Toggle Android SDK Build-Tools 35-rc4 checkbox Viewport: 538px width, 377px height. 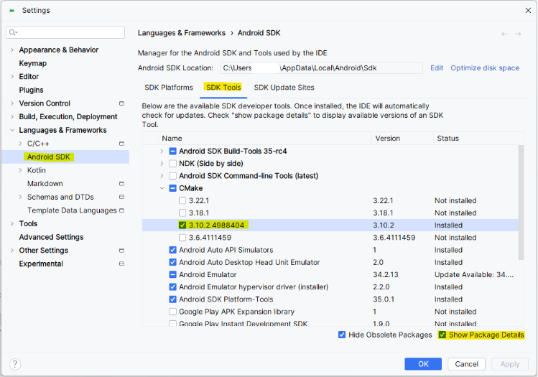coord(173,152)
